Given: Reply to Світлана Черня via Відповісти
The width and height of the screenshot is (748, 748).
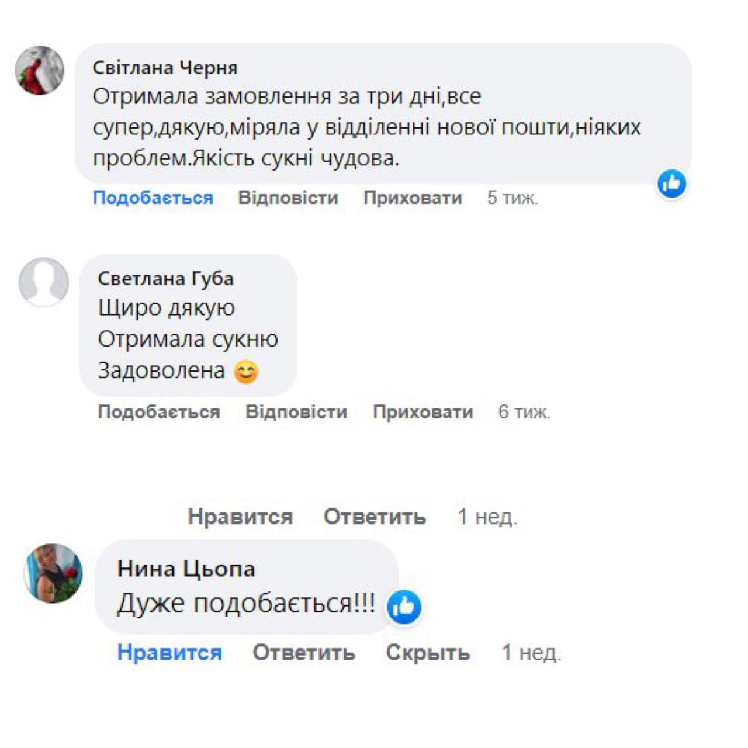Looking at the screenshot, I should (288, 198).
